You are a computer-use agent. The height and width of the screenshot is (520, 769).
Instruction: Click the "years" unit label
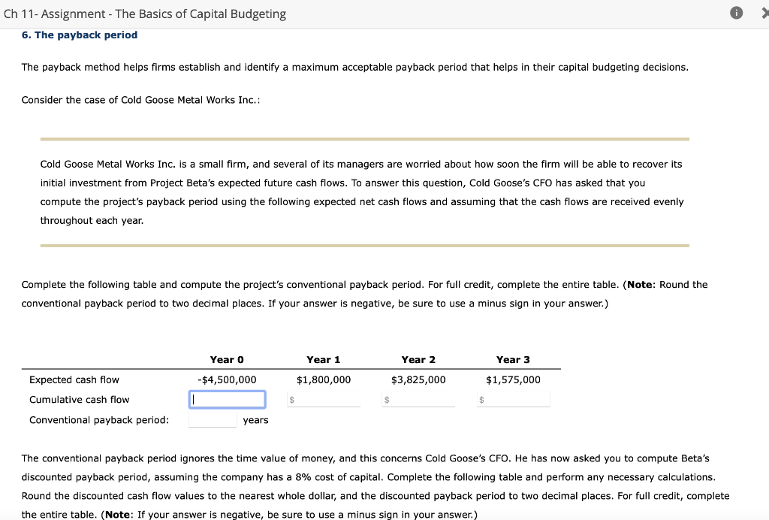coord(255,420)
